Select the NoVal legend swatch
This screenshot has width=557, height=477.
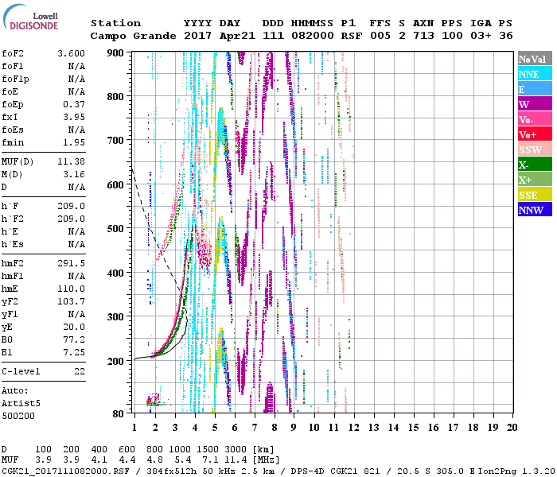point(535,59)
